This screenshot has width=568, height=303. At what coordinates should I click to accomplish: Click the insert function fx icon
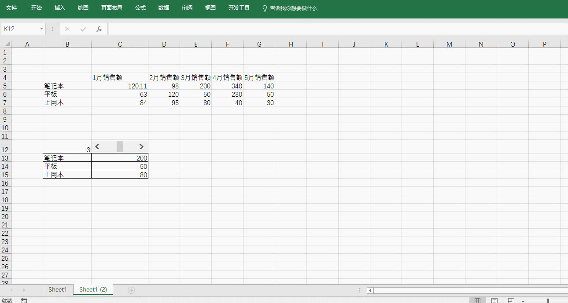[99, 29]
